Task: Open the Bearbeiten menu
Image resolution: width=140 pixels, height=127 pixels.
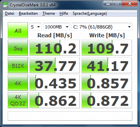Action: [28, 13]
